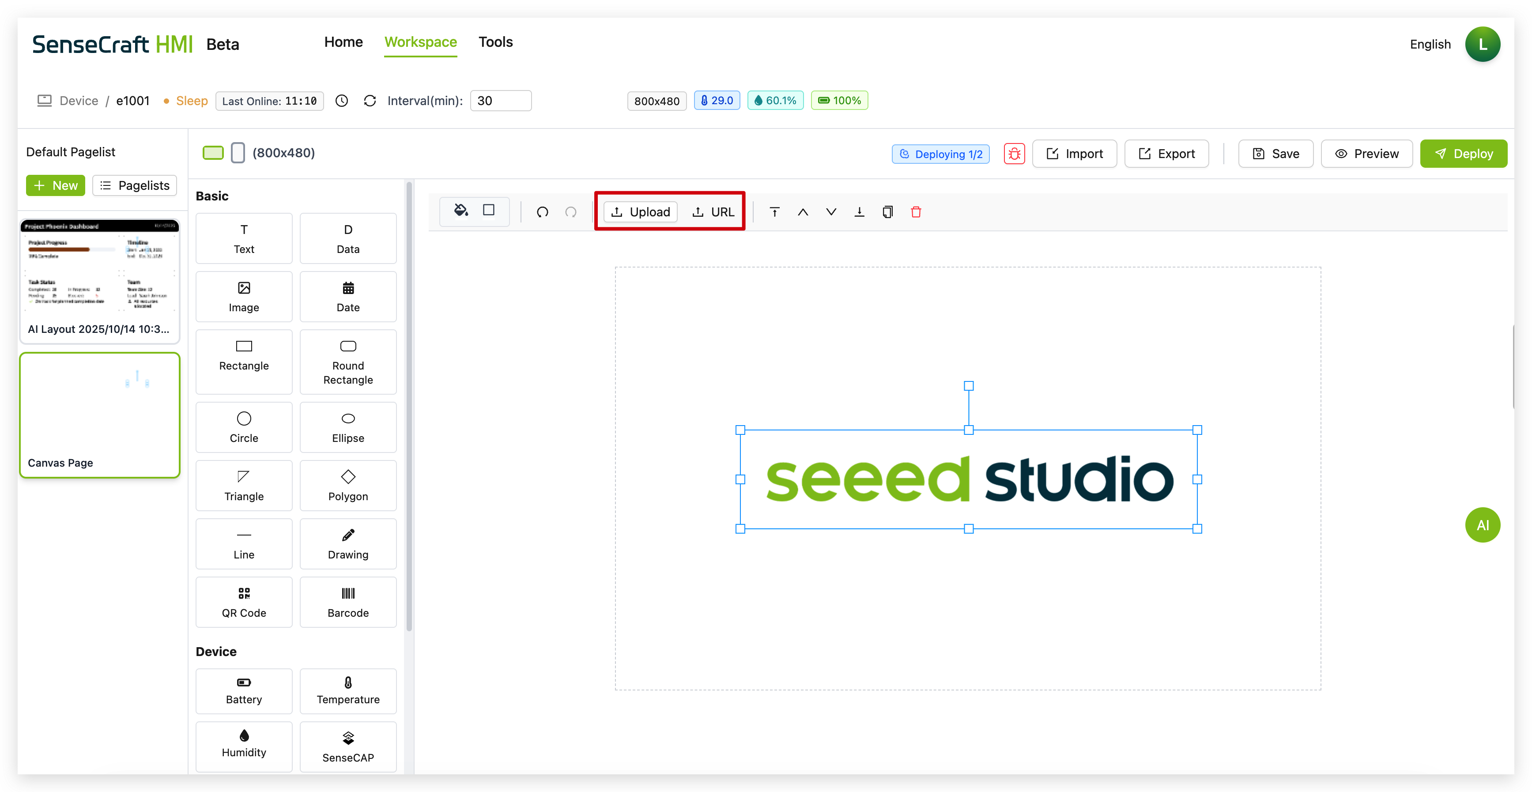Click the green Deploy button
The image size is (1532, 792).
click(x=1463, y=154)
